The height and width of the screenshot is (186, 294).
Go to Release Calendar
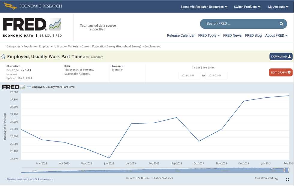point(181,35)
